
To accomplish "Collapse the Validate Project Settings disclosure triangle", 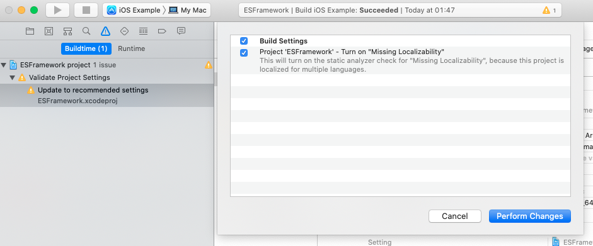I will [x=13, y=78].
